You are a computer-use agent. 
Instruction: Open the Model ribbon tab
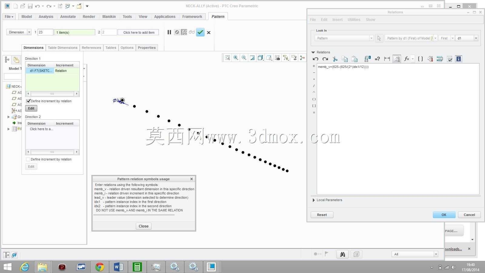pos(27,17)
